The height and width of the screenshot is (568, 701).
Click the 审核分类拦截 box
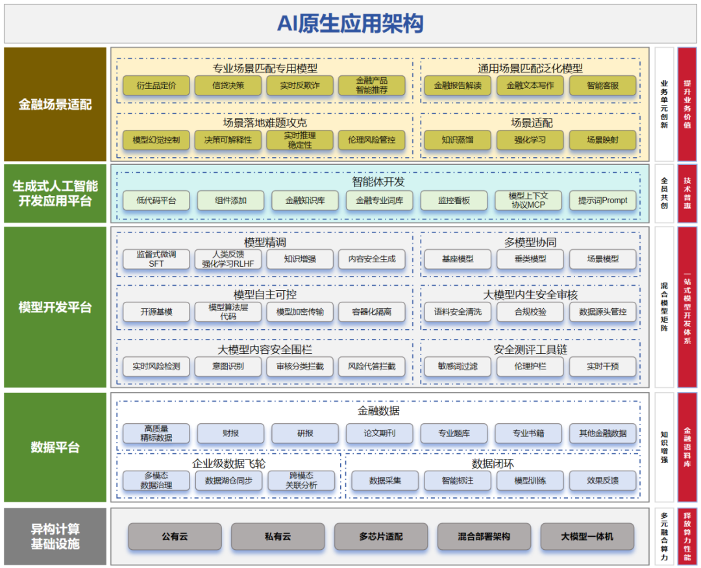coord(300,366)
